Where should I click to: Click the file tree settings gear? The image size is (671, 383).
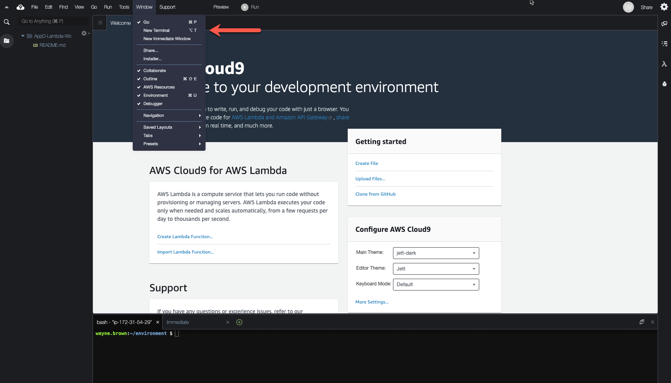click(x=84, y=33)
